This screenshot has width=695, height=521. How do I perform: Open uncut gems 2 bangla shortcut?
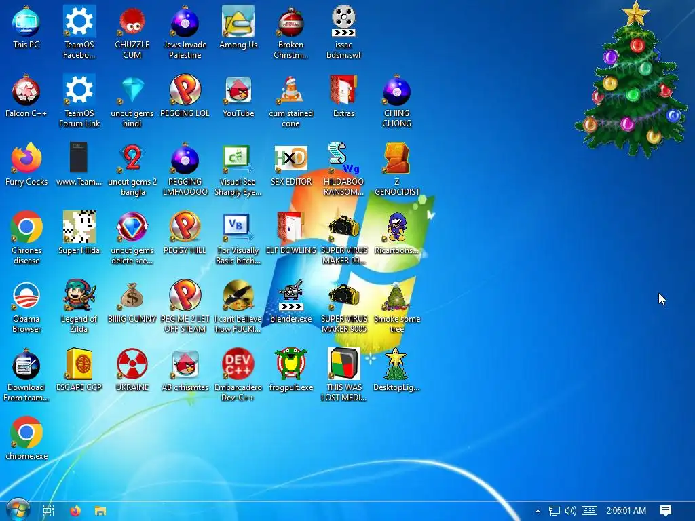point(132,169)
